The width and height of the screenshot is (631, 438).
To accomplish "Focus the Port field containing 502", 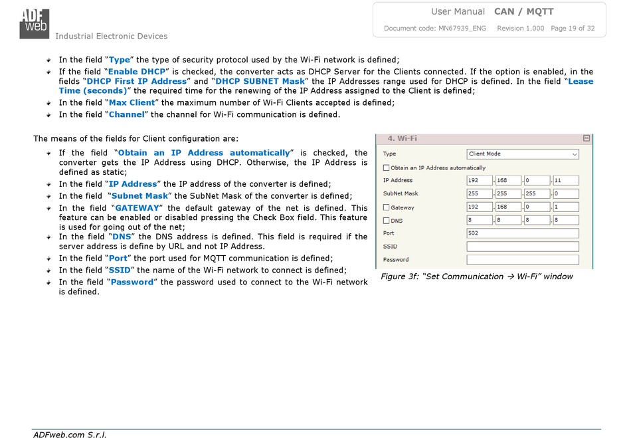I will (x=523, y=233).
